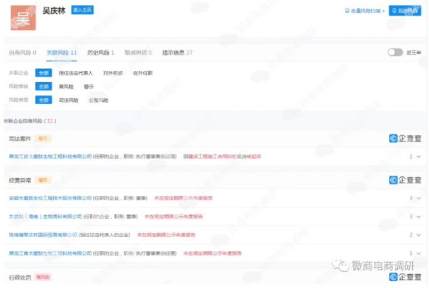Click 未在规定期限公示年度报告 in 太爱肽（海南）row
This screenshot has height=288, width=429.
173,216
